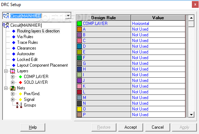Expand the COMP.LAYER tree node
The height and width of the screenshot is (134, 199).
click(x=12, y=77)
